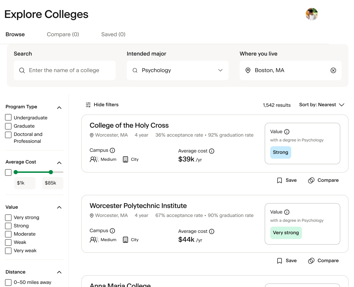Click the minimum handle of Average Cost slider
Viewport: 354px width, 287px height.
click(x=16, y=172)
